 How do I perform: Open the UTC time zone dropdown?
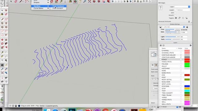click(x=174, y=27)
